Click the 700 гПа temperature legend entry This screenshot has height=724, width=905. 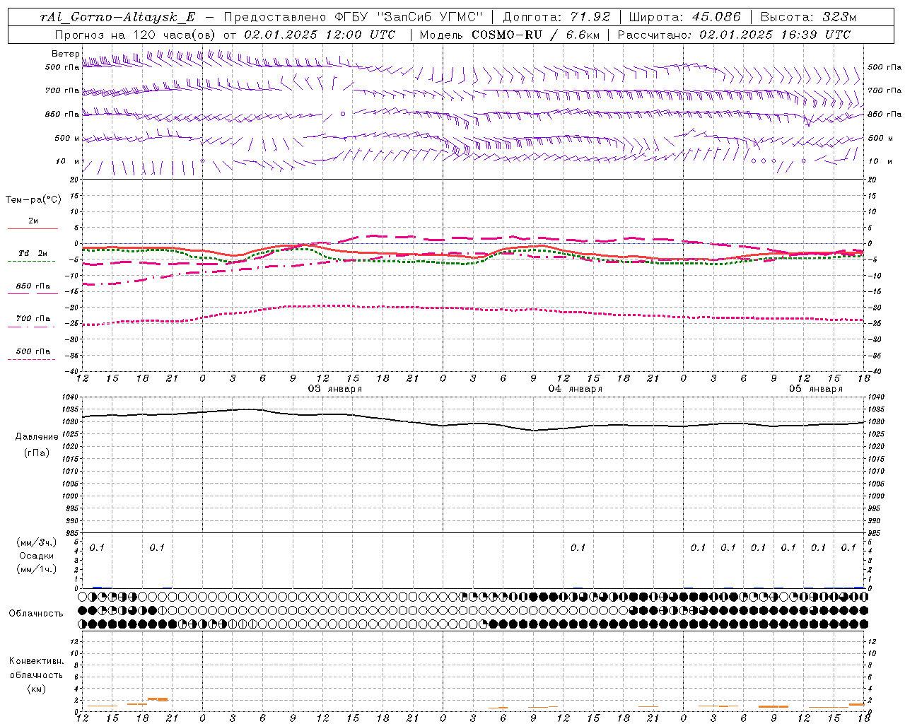(33, 319)
